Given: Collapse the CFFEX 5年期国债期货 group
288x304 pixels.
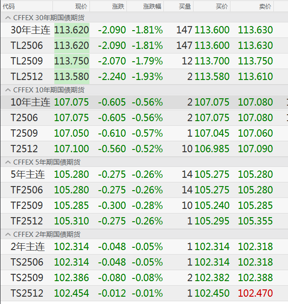Looking at the screenshot, I should 8,162.
